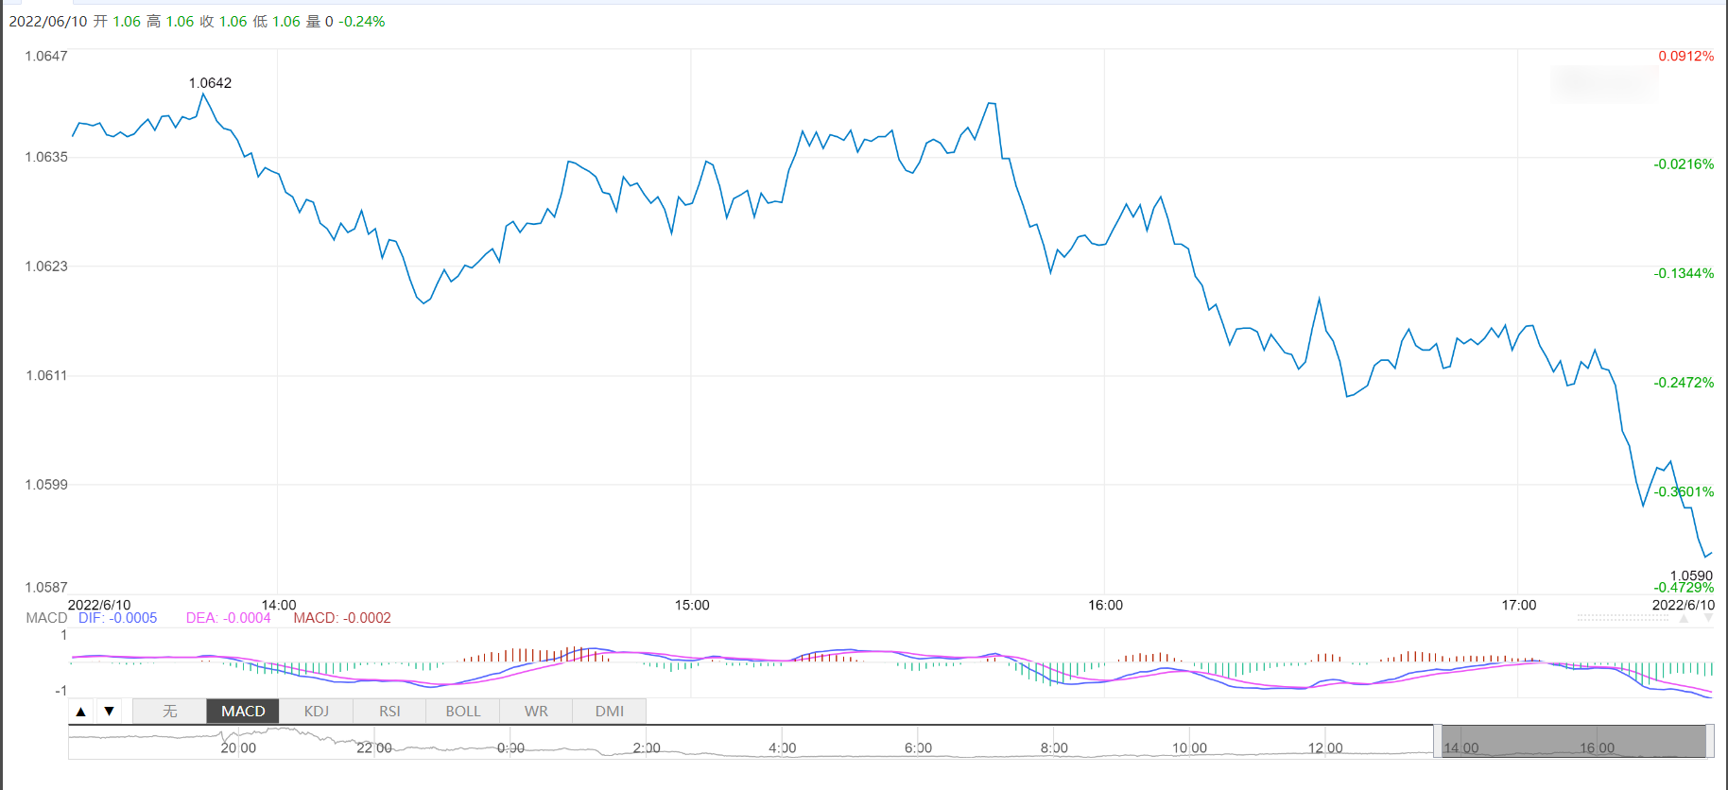This screenshot has width=1728, height=790.
Task: Click the faint gray up arrow under the date
Action: click(1683, 618)
